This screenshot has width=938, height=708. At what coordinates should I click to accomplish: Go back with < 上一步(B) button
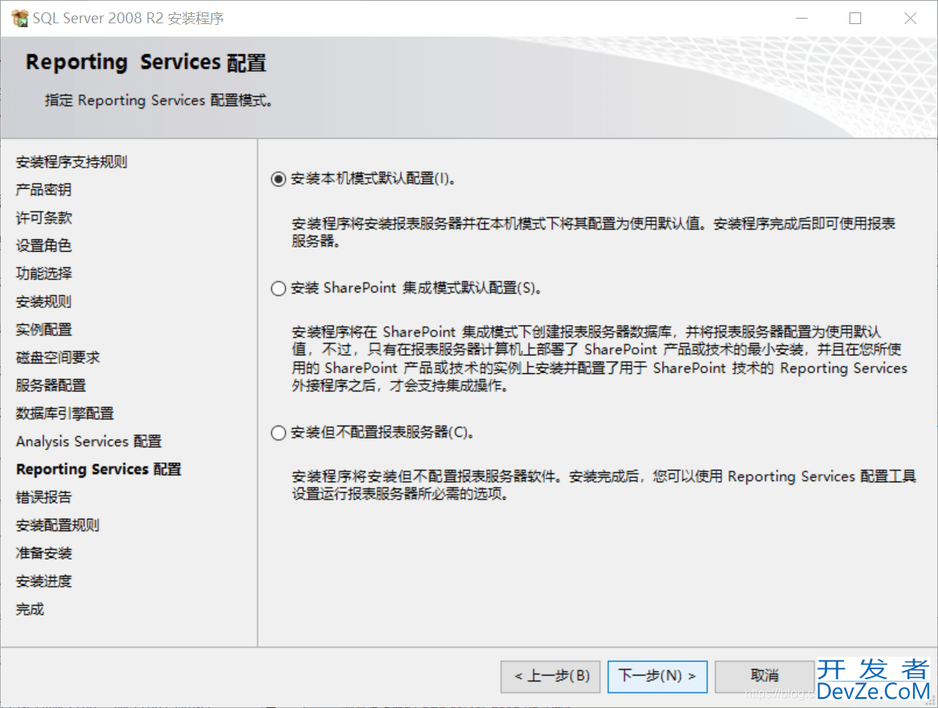tap(551, 676)
